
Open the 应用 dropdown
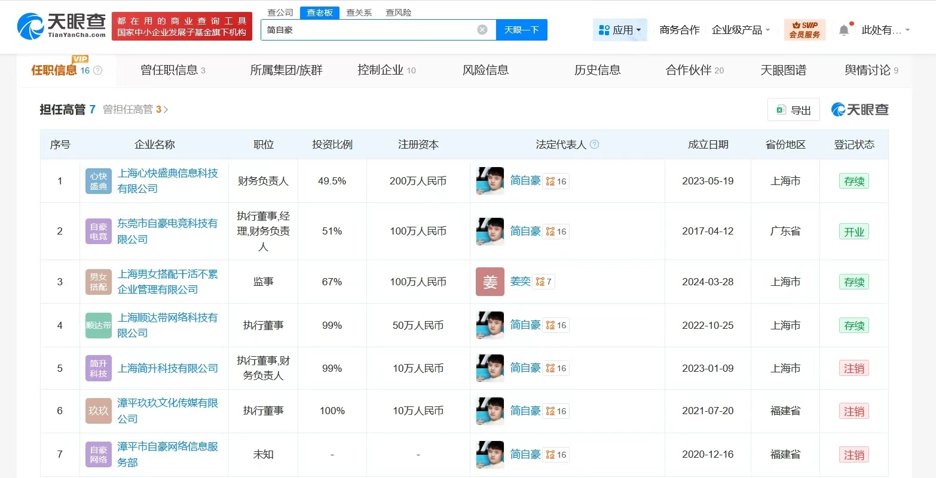click(620, 29)
